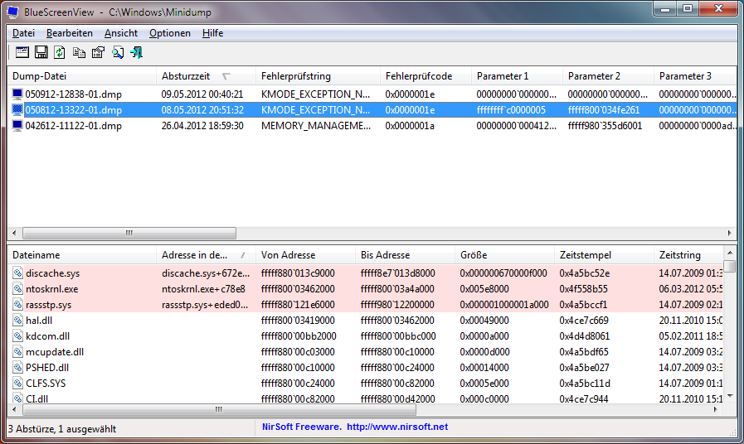This screenshot has width=744, height=444.
Task: Sort by the Von Adresse column header
Action: tap(305, 255)
